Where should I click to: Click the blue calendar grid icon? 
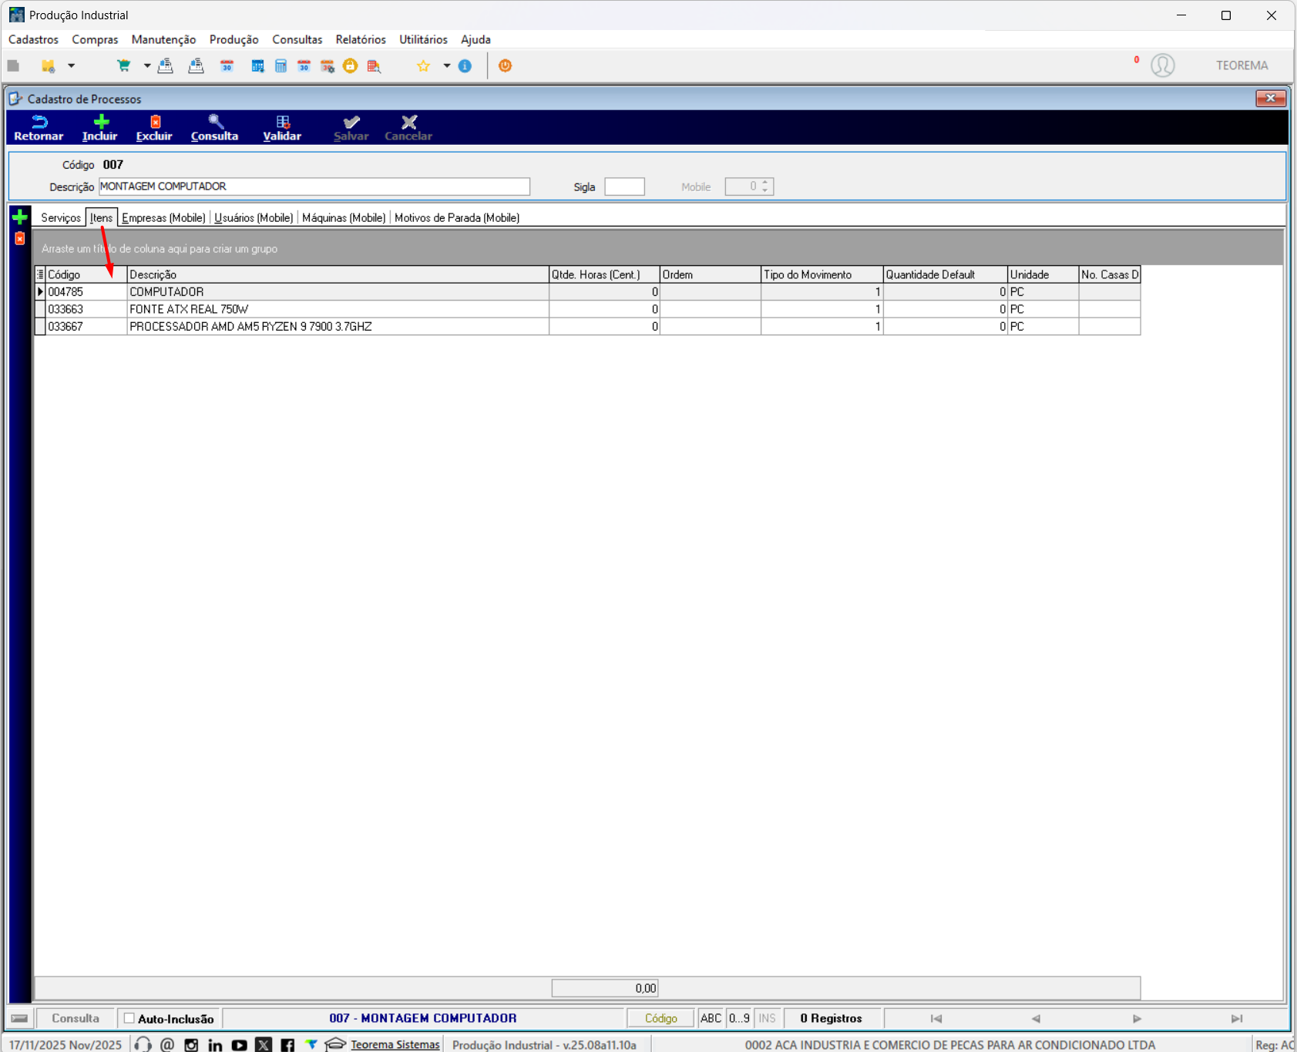pyautogui.click(x=257, y=66)
